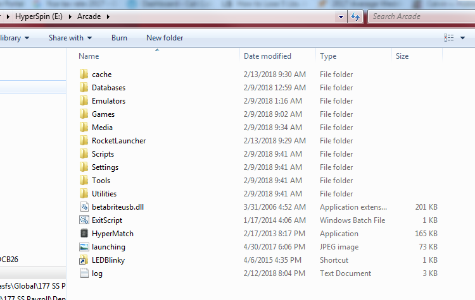The height and width of the screenshot is (300, 475).
Task: Select the Databases folder name
Action: (x=108, y=88)
